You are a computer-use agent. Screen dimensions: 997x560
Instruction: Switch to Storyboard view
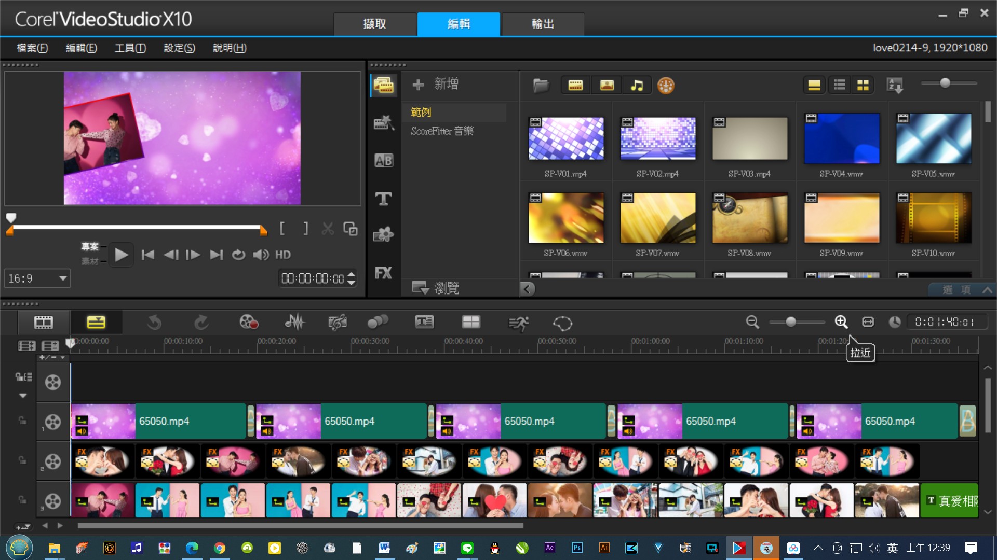[x=44, y=323]
